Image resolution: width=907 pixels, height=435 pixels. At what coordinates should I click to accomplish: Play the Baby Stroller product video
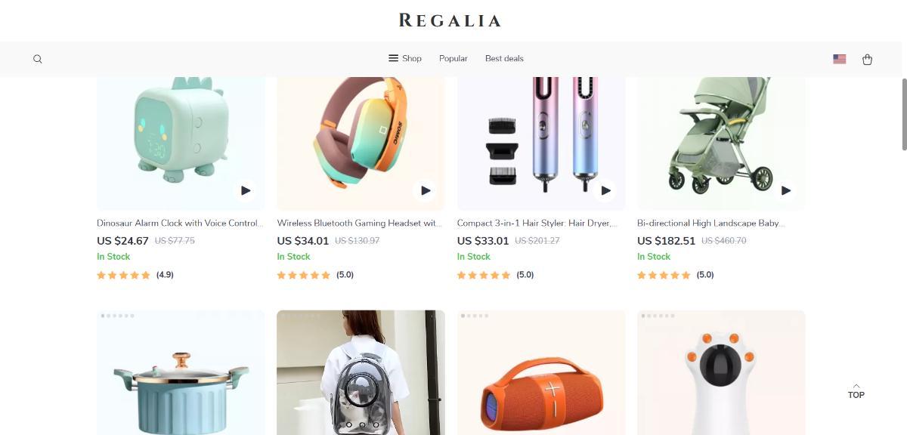785,190
